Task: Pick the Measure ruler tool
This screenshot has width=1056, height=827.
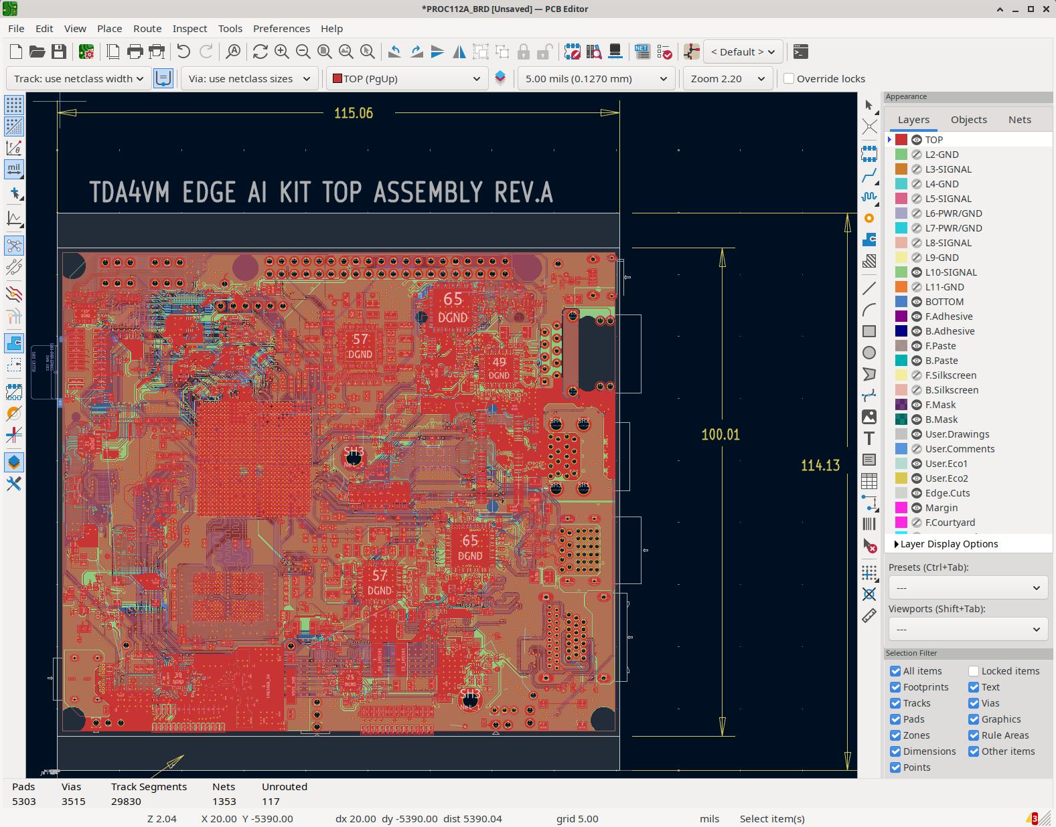Action: [x=869, y=616]
